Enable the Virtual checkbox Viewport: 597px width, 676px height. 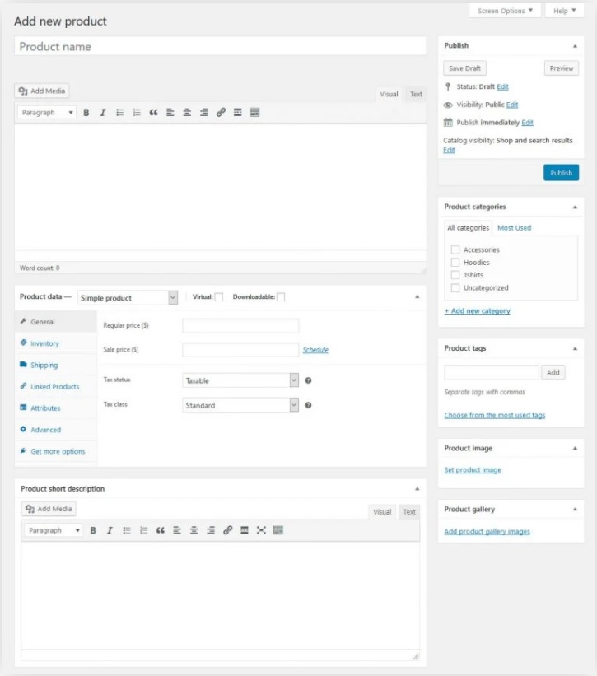point(218,297)
